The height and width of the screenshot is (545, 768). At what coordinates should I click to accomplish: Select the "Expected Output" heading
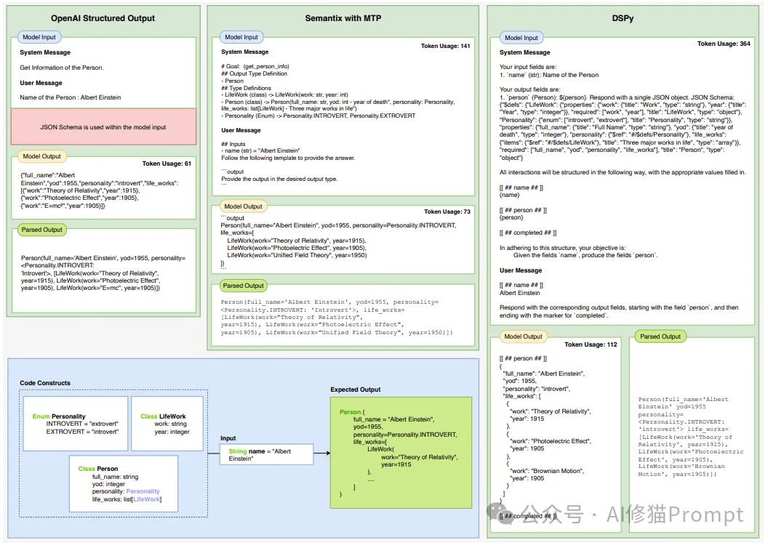coord(355,390)
